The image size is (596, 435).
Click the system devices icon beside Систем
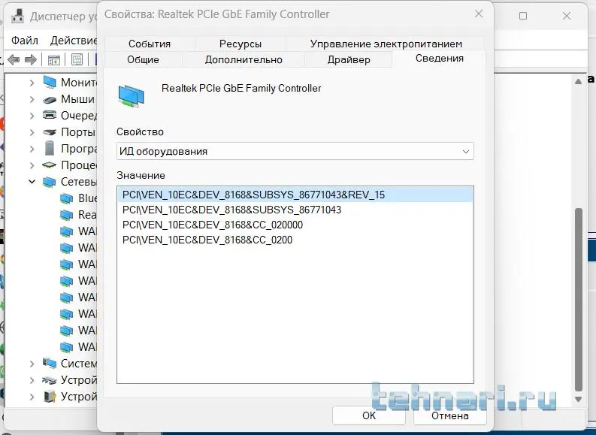pyautogui.click(x=50, y=363)
